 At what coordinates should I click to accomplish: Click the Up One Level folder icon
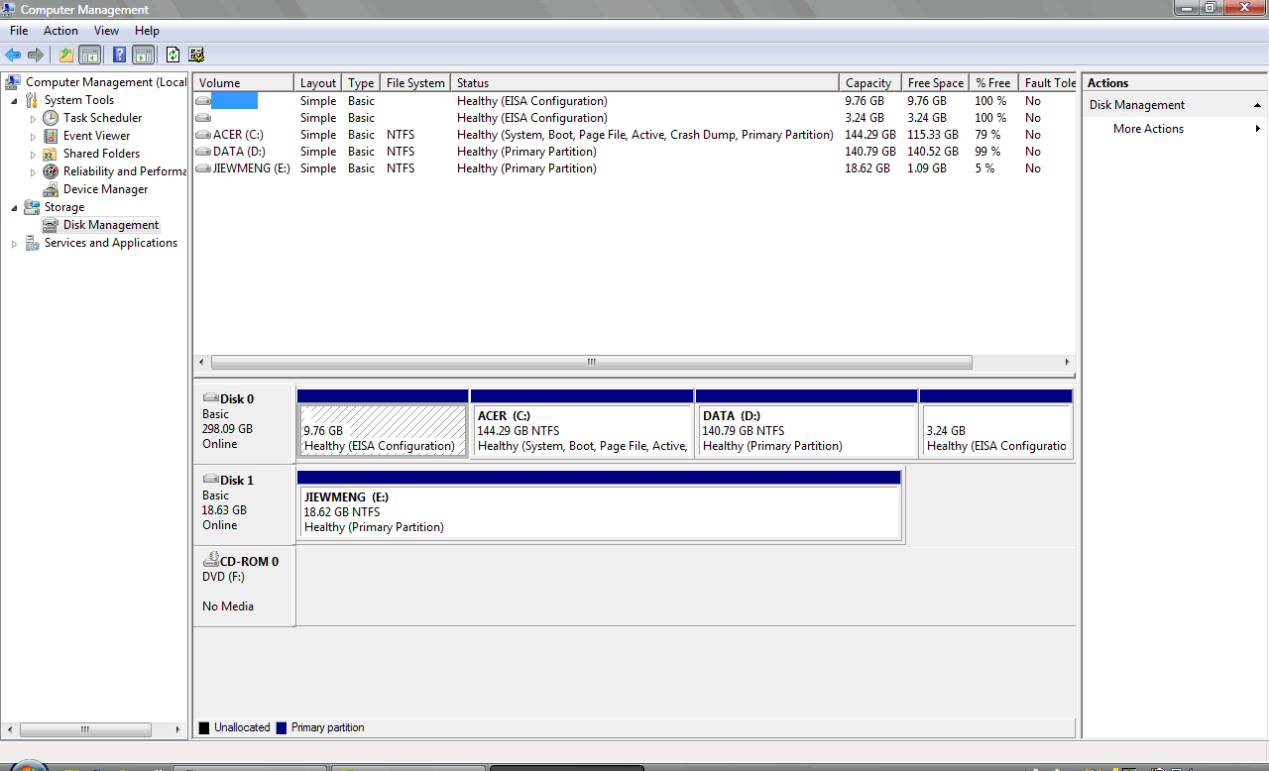coord(65,55)
